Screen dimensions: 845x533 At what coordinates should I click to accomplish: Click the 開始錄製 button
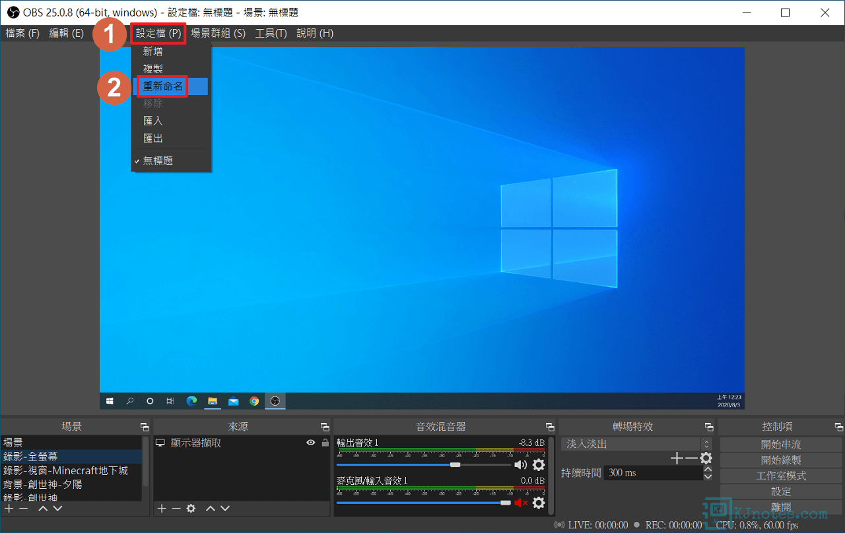point(781,460)
